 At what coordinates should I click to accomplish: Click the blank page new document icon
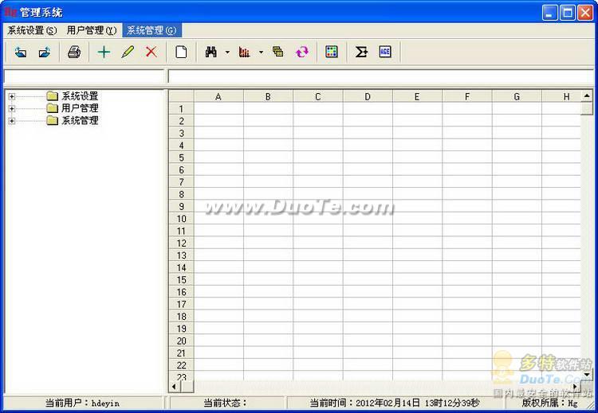[x=181, y=52]
